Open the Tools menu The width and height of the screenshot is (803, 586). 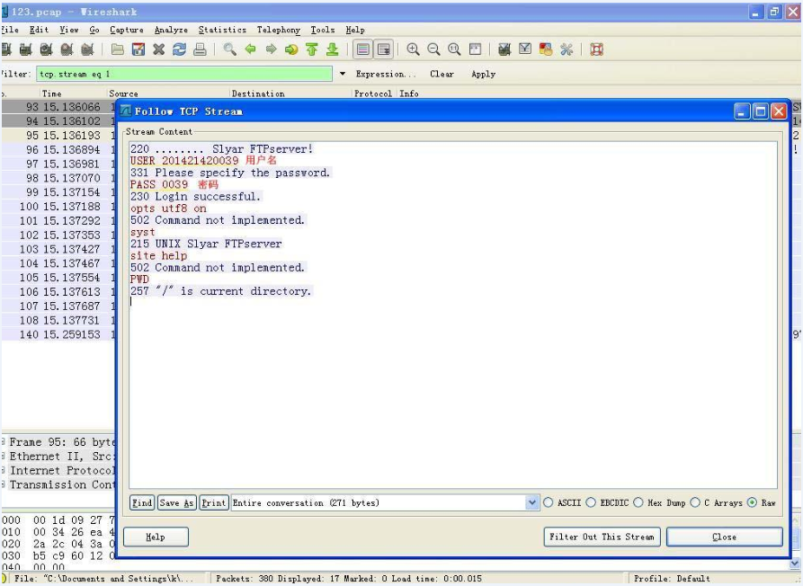point(323,30)
